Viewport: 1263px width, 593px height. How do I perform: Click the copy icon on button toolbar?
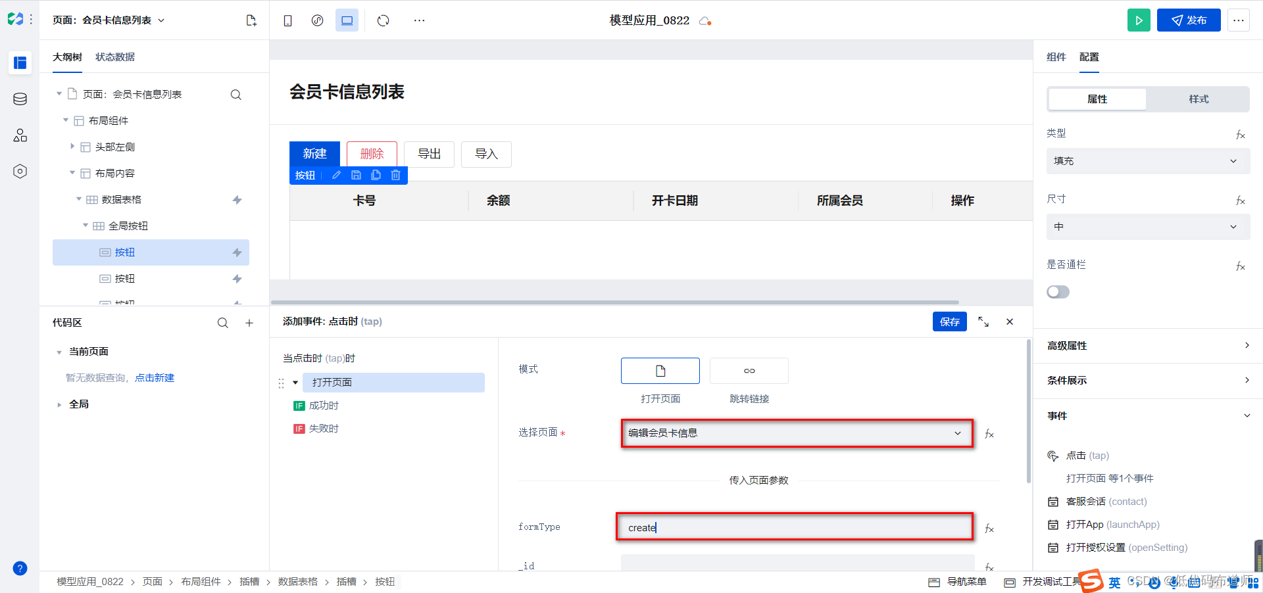(376, 175)
